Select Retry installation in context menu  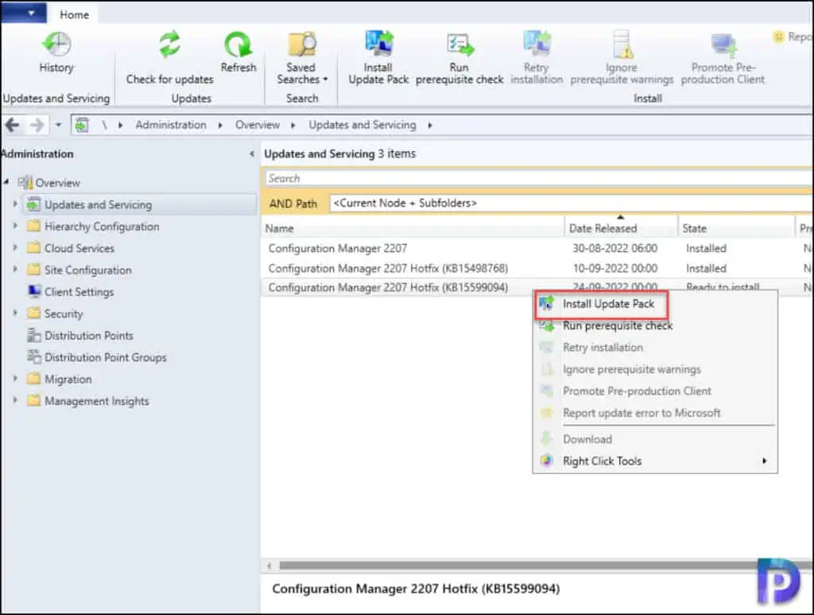[655, 348]
